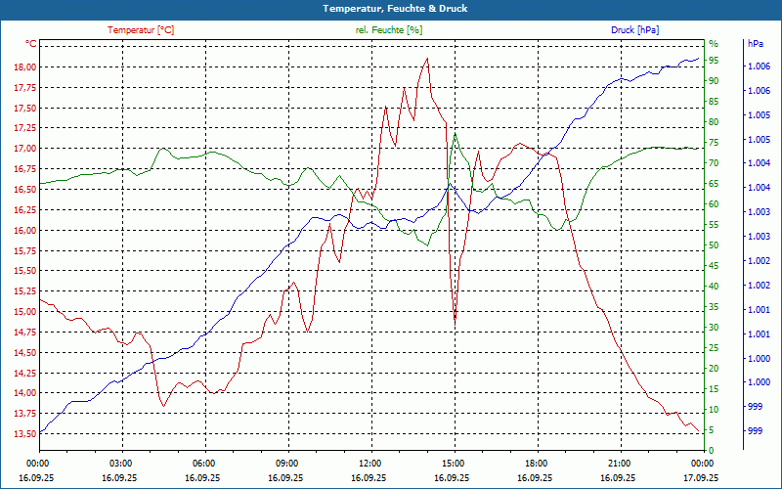Click the '13,75' temperature axis value
Screen dimensions: 782x489
(26, 414)
